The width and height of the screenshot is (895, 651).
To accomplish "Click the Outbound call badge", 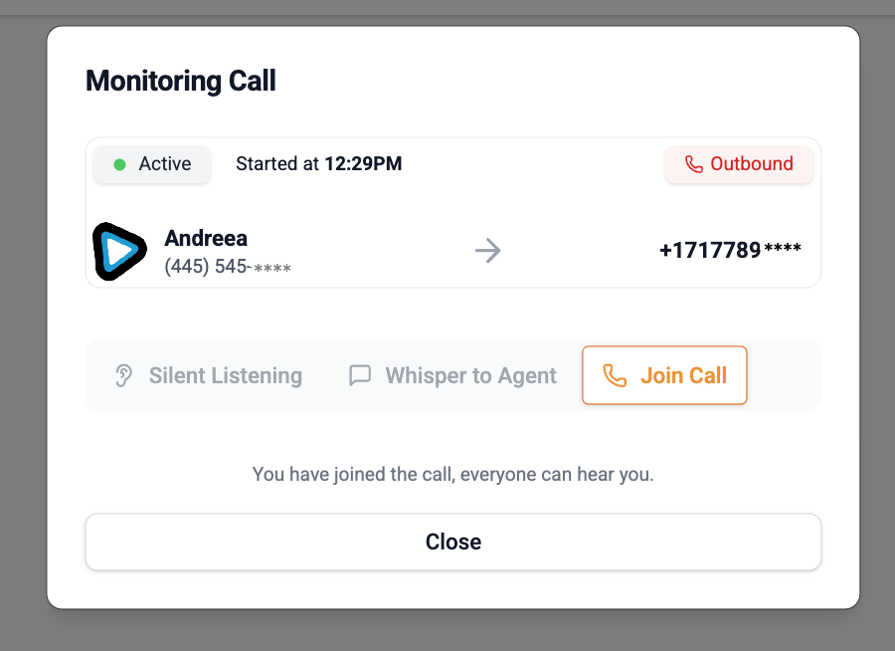I will (739, 164).
